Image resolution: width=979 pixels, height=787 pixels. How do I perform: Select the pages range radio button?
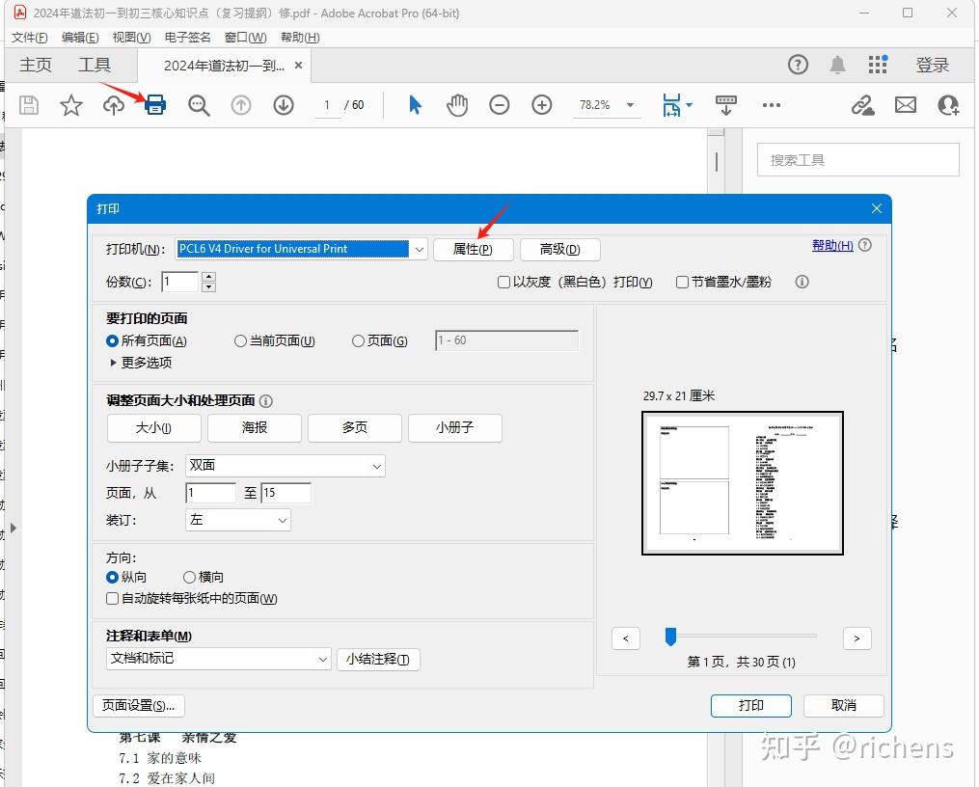coord(358,340)
